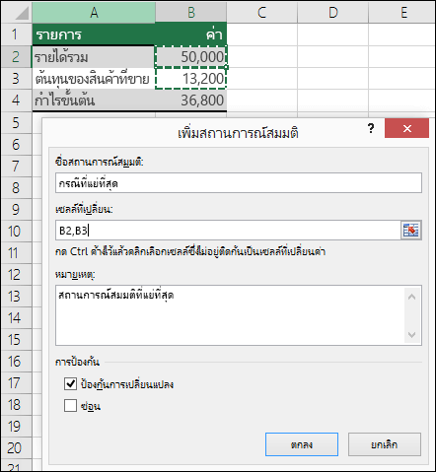Click cell with value 13,200
This screenshot has height=472, width=436.
coord(191,79)
